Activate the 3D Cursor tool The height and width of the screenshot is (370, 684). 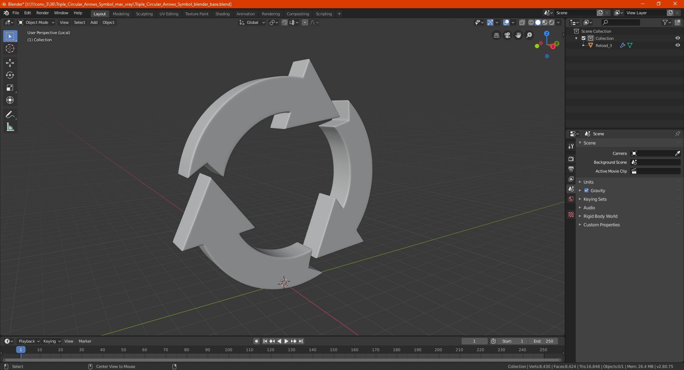(x=10, y=48)
